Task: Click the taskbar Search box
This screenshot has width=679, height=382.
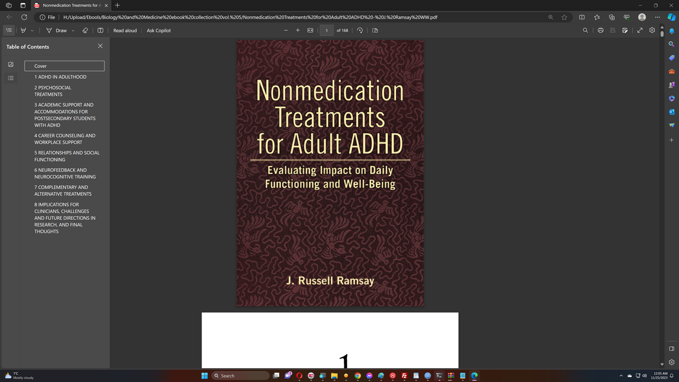Action: click(240, 376)
